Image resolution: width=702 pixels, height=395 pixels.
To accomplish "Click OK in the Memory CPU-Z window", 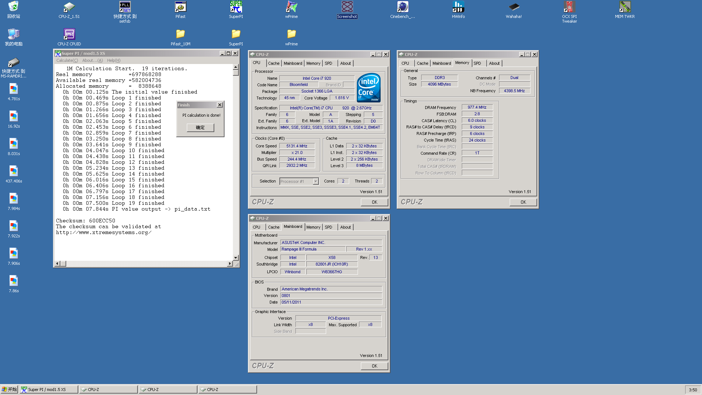I will 523,202.
